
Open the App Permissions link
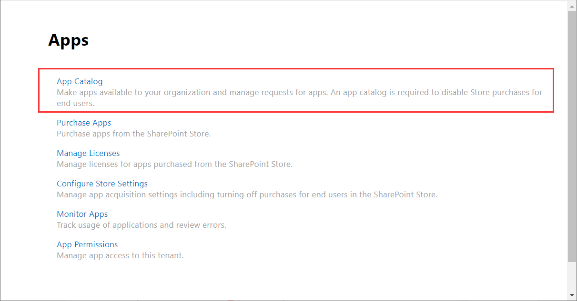coord(87,244)
